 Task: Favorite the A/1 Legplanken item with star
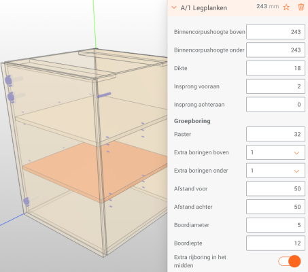click(x=286, y=7)
